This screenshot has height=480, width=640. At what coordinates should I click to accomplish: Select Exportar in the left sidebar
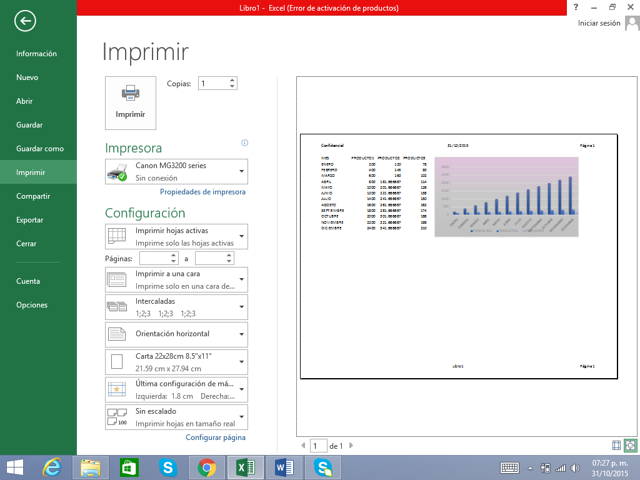tap(30, 220)
